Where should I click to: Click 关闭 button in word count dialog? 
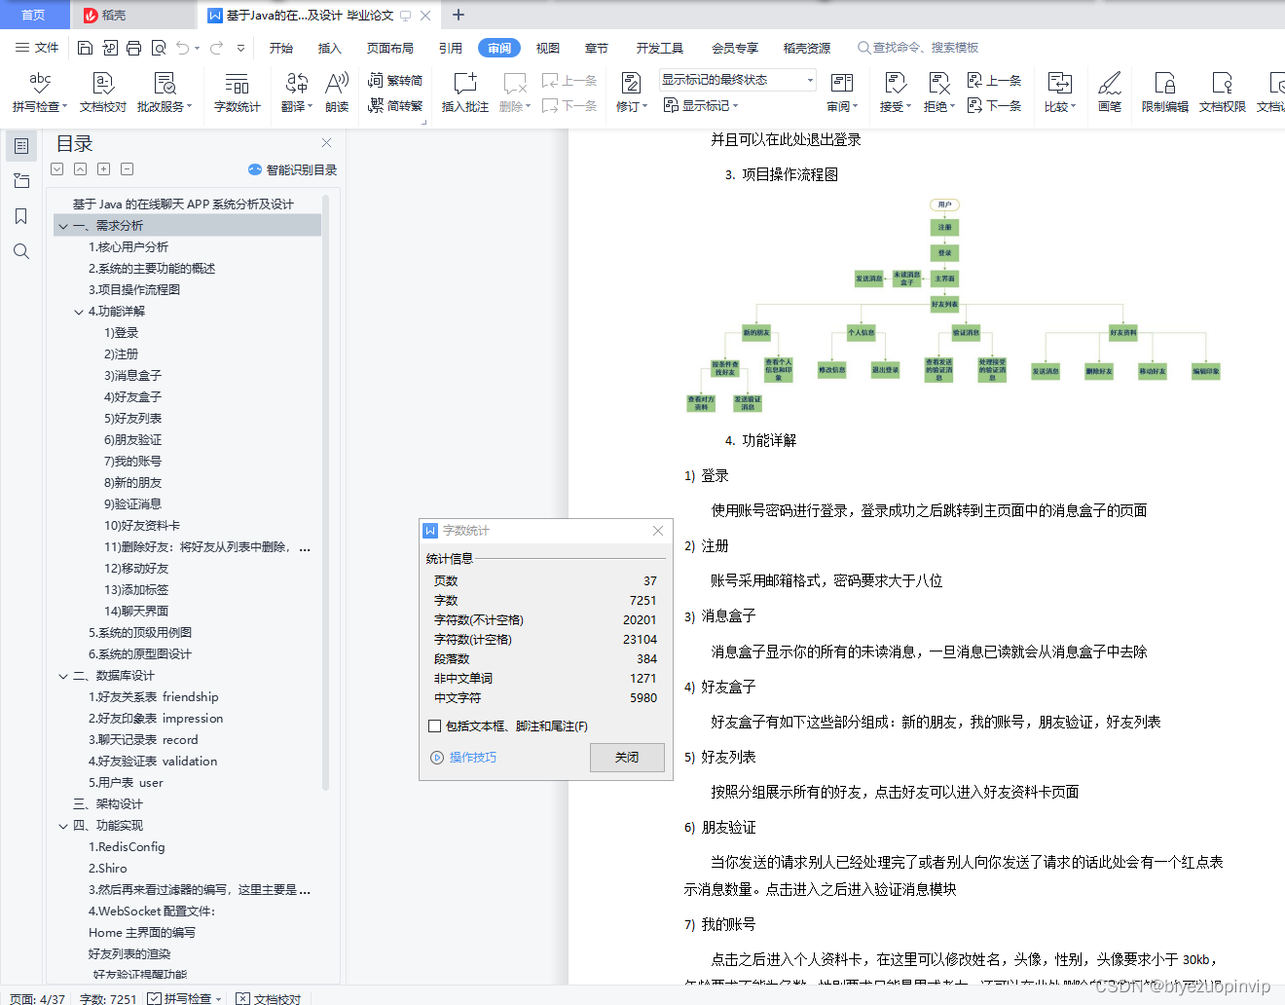pos(627,758)
